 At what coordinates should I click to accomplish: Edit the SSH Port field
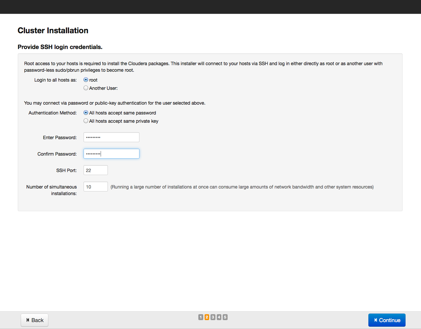click(96, 170)
